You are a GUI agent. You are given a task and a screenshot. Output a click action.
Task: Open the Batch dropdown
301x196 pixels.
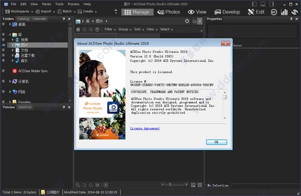coord(66,12)
